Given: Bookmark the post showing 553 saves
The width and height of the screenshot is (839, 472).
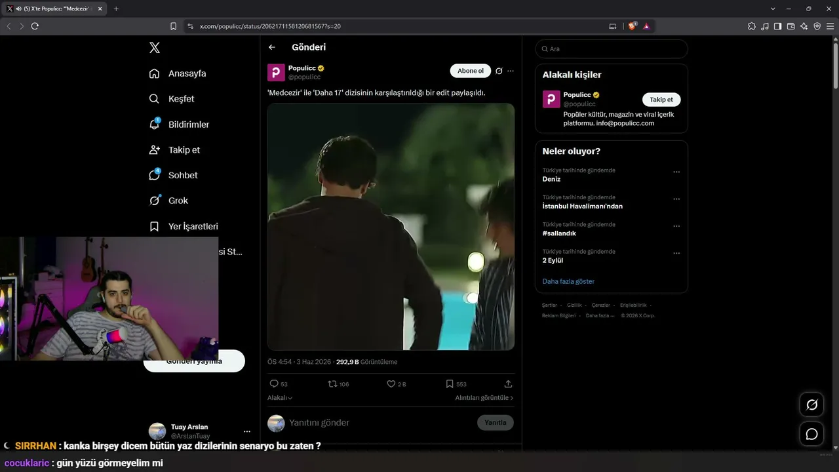Looking at the screenshot, I should pos(450,384).
